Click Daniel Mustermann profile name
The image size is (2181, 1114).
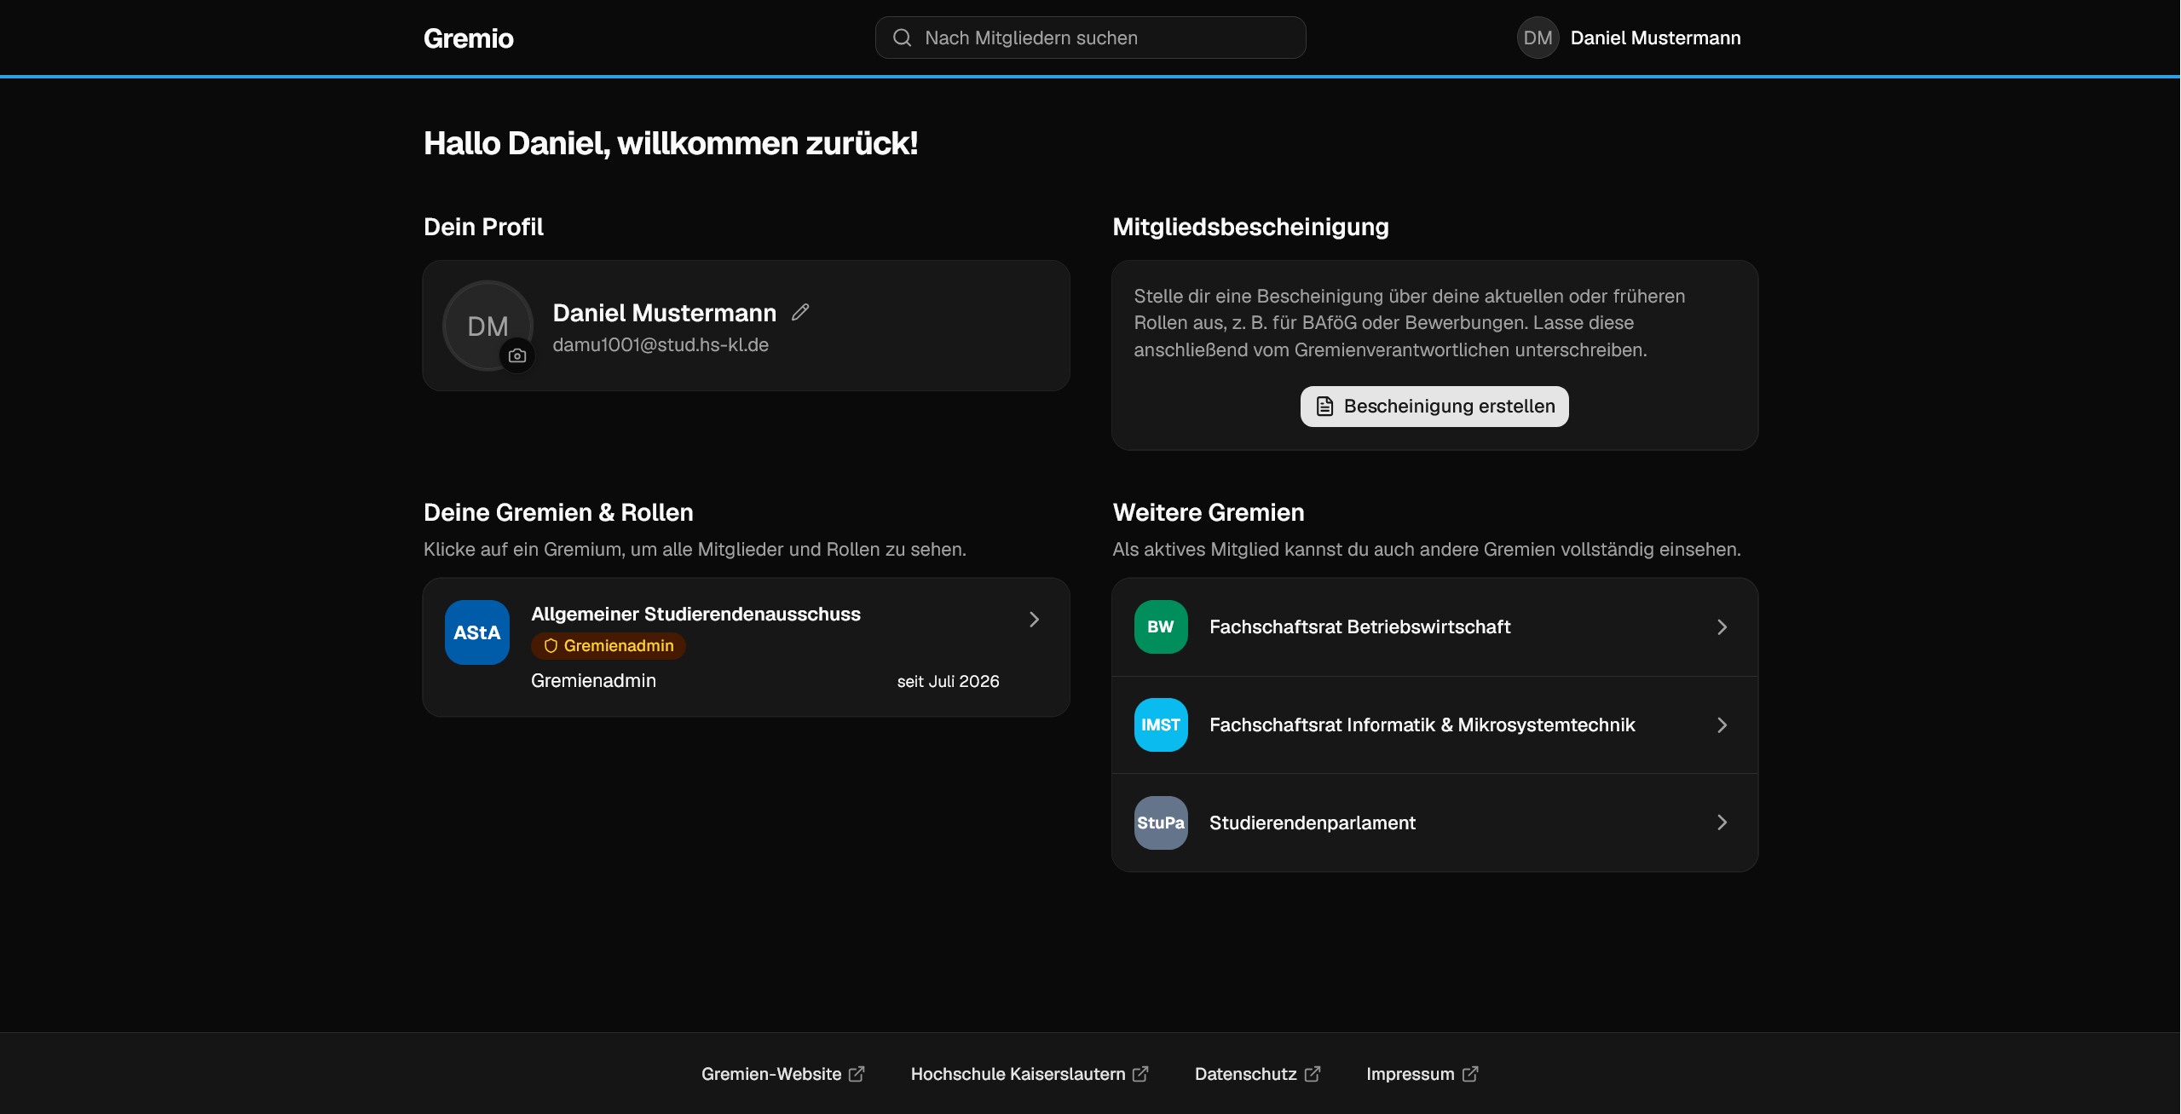(664, 313)
